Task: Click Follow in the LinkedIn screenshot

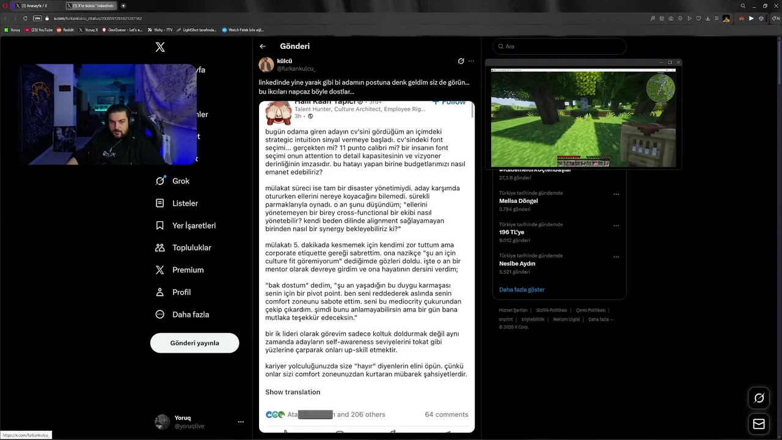Action: [449, 102]
